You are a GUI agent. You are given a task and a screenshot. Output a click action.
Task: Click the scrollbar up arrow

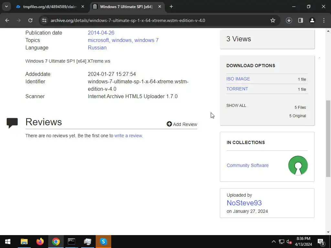(328, 31)
